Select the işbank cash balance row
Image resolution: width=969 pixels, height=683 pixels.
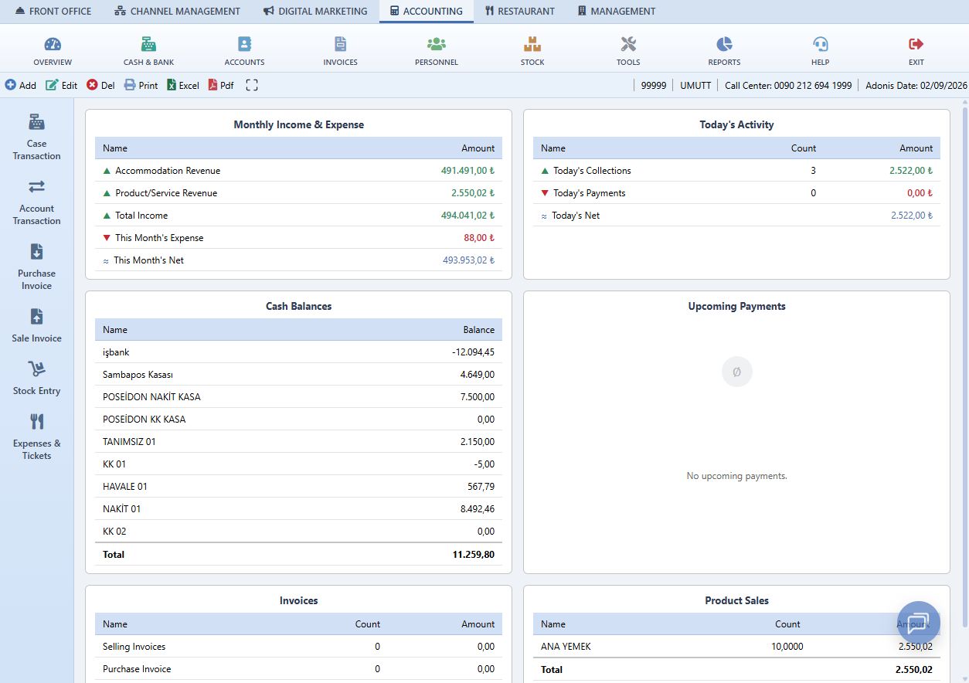(298, 352)
